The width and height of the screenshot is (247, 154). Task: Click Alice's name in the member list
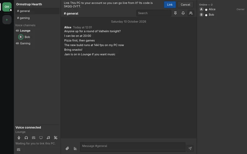coord(212,9)
